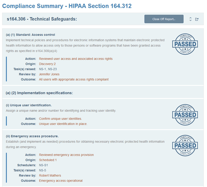
Task: Click the 'NS-1, NS-23' tasks raised value
Action: 48,69
